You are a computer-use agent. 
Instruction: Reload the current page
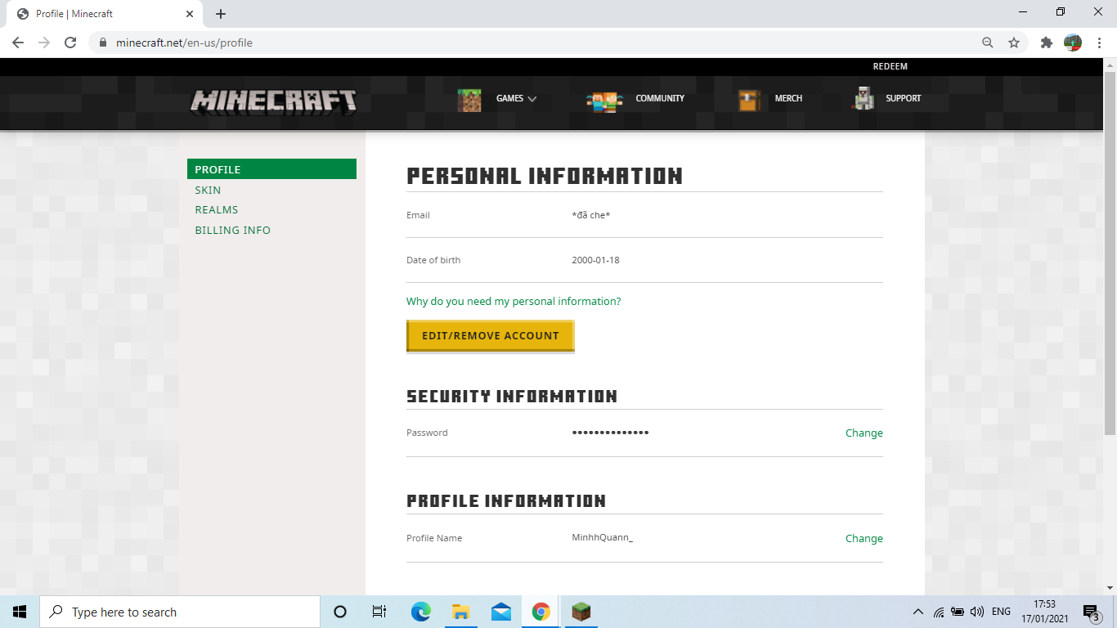tap(70, 43)
